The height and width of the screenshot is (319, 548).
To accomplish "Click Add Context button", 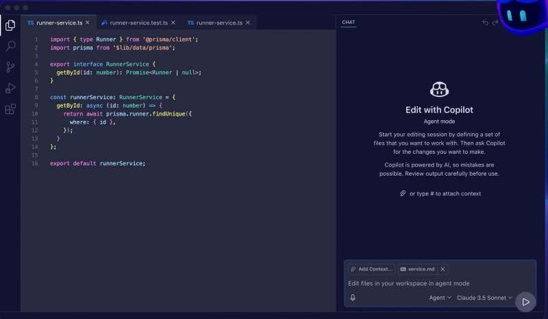I will 371,269.
